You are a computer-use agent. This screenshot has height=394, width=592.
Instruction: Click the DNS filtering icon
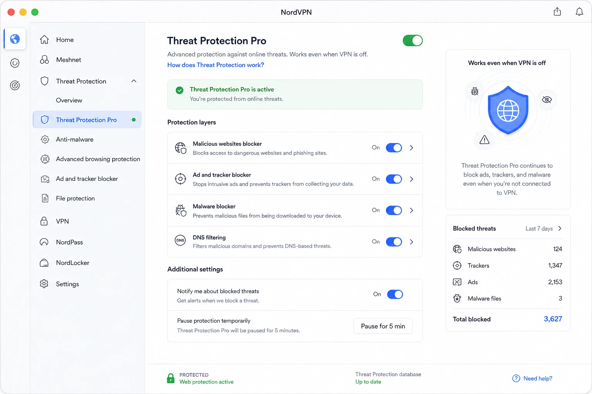pyautogui.click(x=180, y=240)
